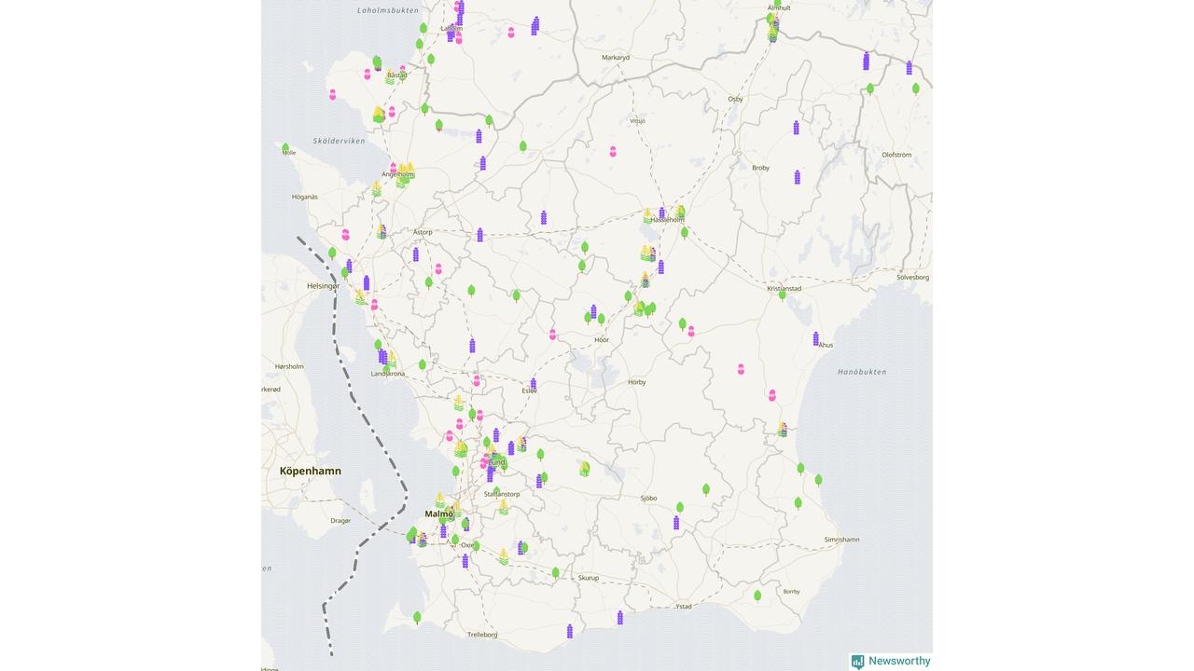Screen dimensions: 1194x671
Task: Select the green tree marker northwest of Skurup
Action: 555,573
